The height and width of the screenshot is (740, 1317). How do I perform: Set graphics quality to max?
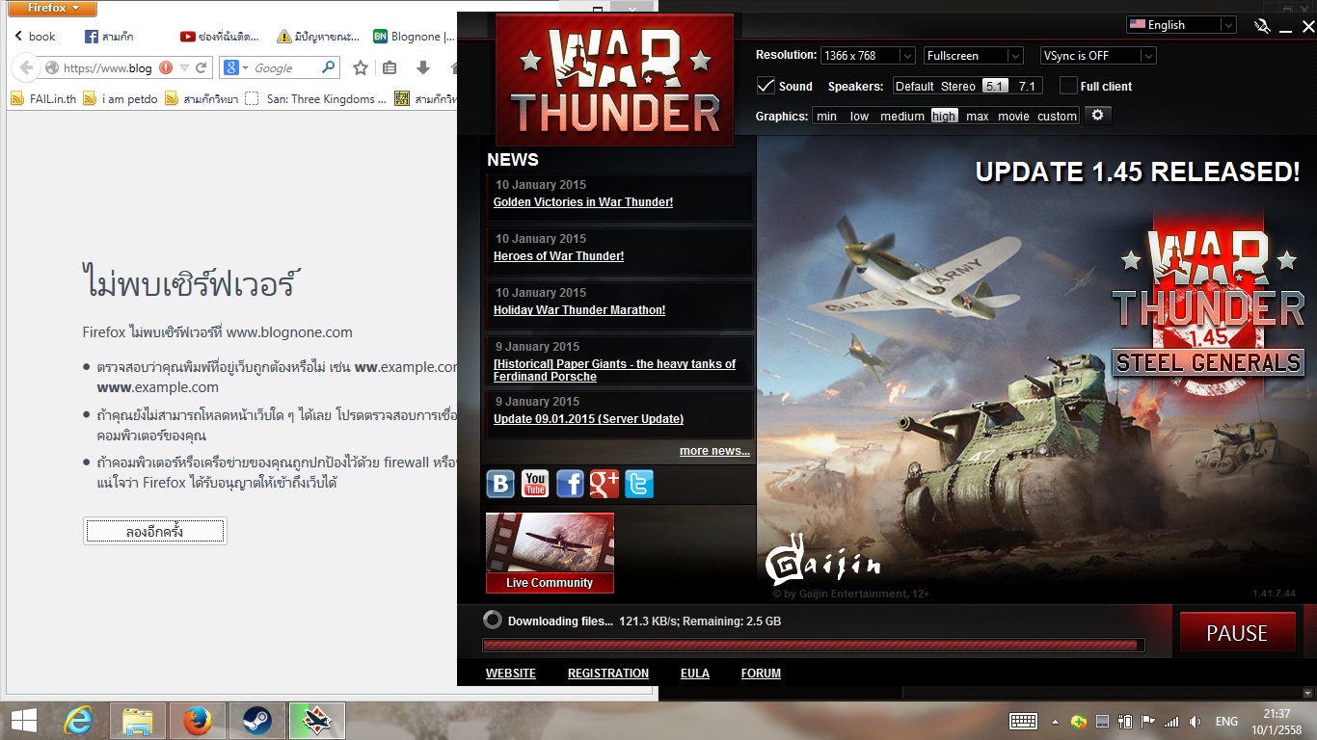coord(978,116)
